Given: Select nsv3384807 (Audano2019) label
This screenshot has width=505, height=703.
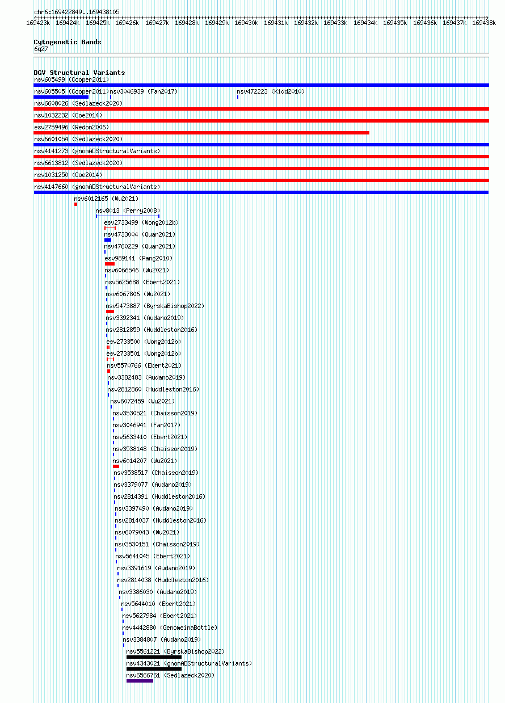Looking at the screenshot, I should pyautogui.click(x=162, y=639).
